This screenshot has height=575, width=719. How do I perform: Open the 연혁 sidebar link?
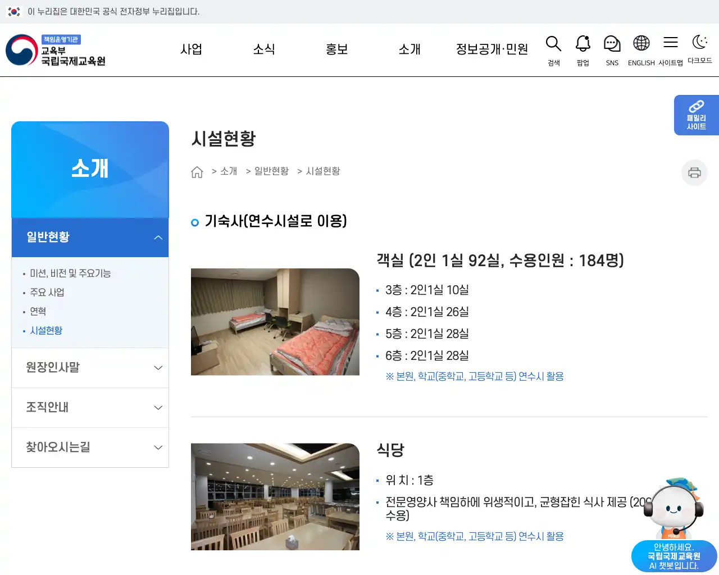38,312
